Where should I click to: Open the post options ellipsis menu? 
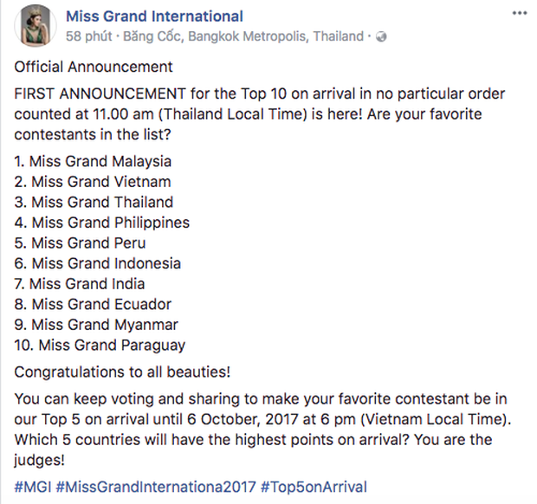click(518, 16)
